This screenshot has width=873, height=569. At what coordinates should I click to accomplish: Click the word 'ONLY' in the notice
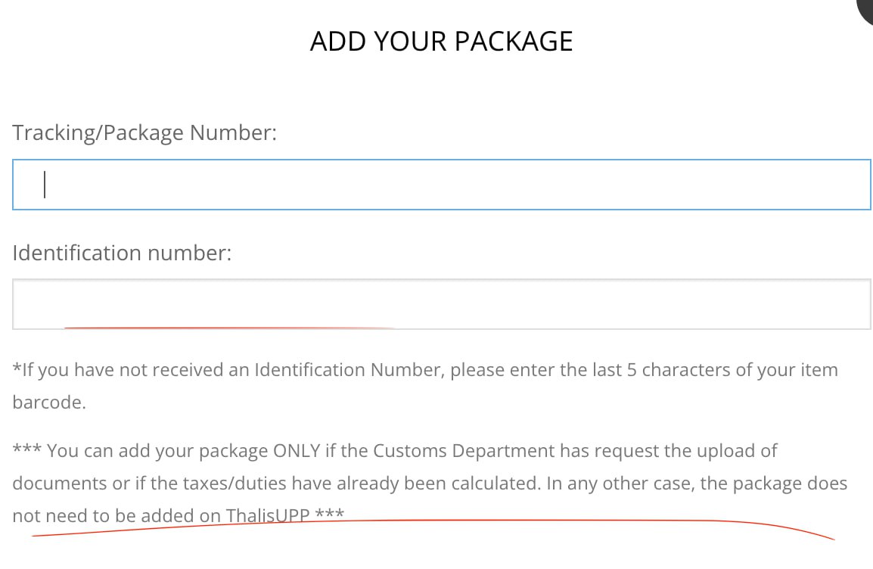pos(297,451)
